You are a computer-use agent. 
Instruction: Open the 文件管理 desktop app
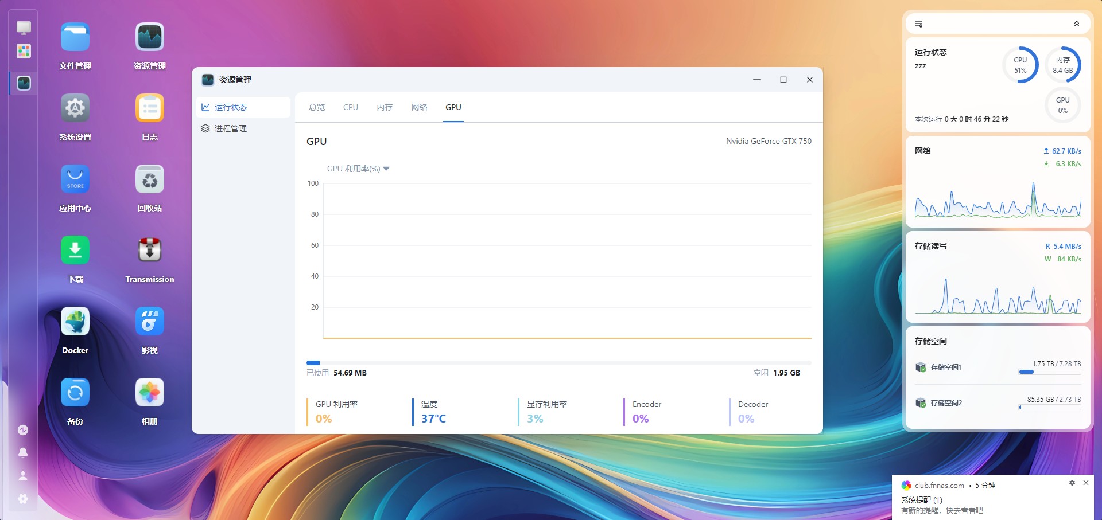(x=75, y=37)
